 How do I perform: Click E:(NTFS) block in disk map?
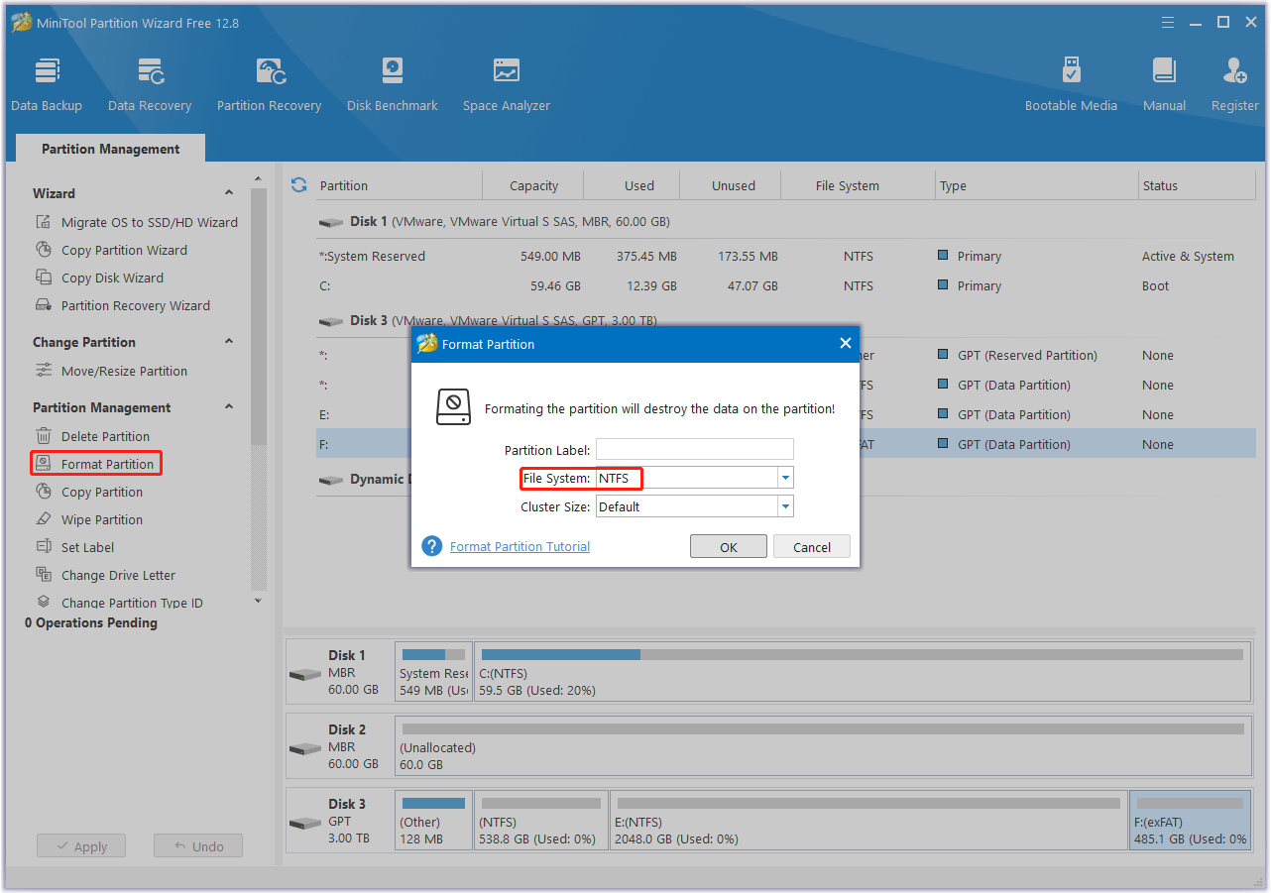click(x=868, y=821)
